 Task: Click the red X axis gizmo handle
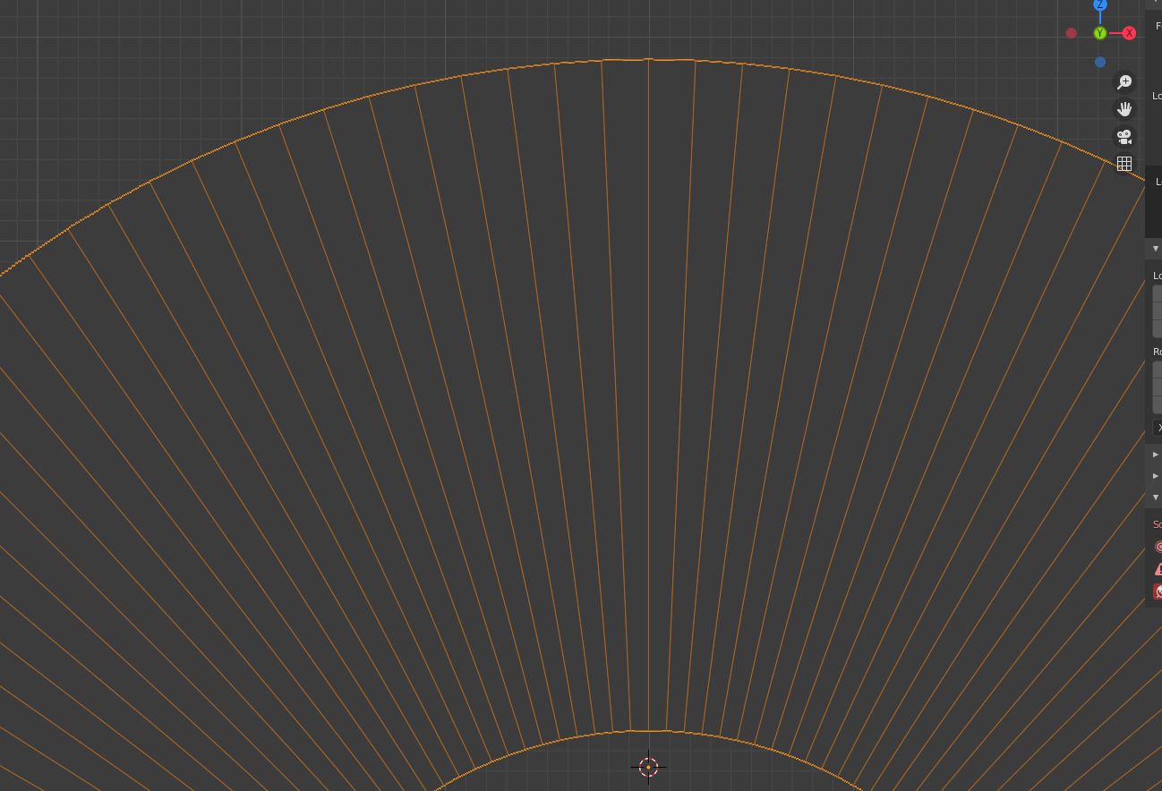click(x=1129, y=33)
